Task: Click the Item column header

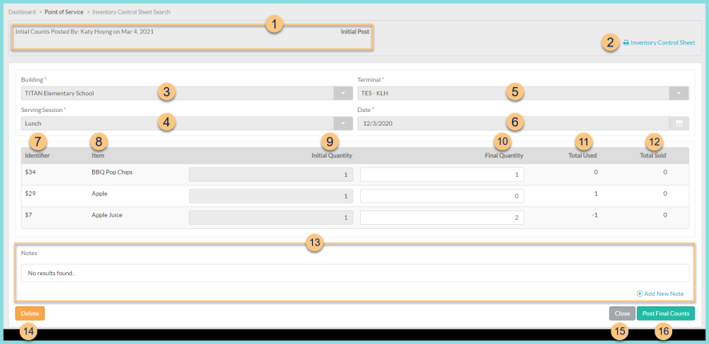Action: [x=98, y=155]
